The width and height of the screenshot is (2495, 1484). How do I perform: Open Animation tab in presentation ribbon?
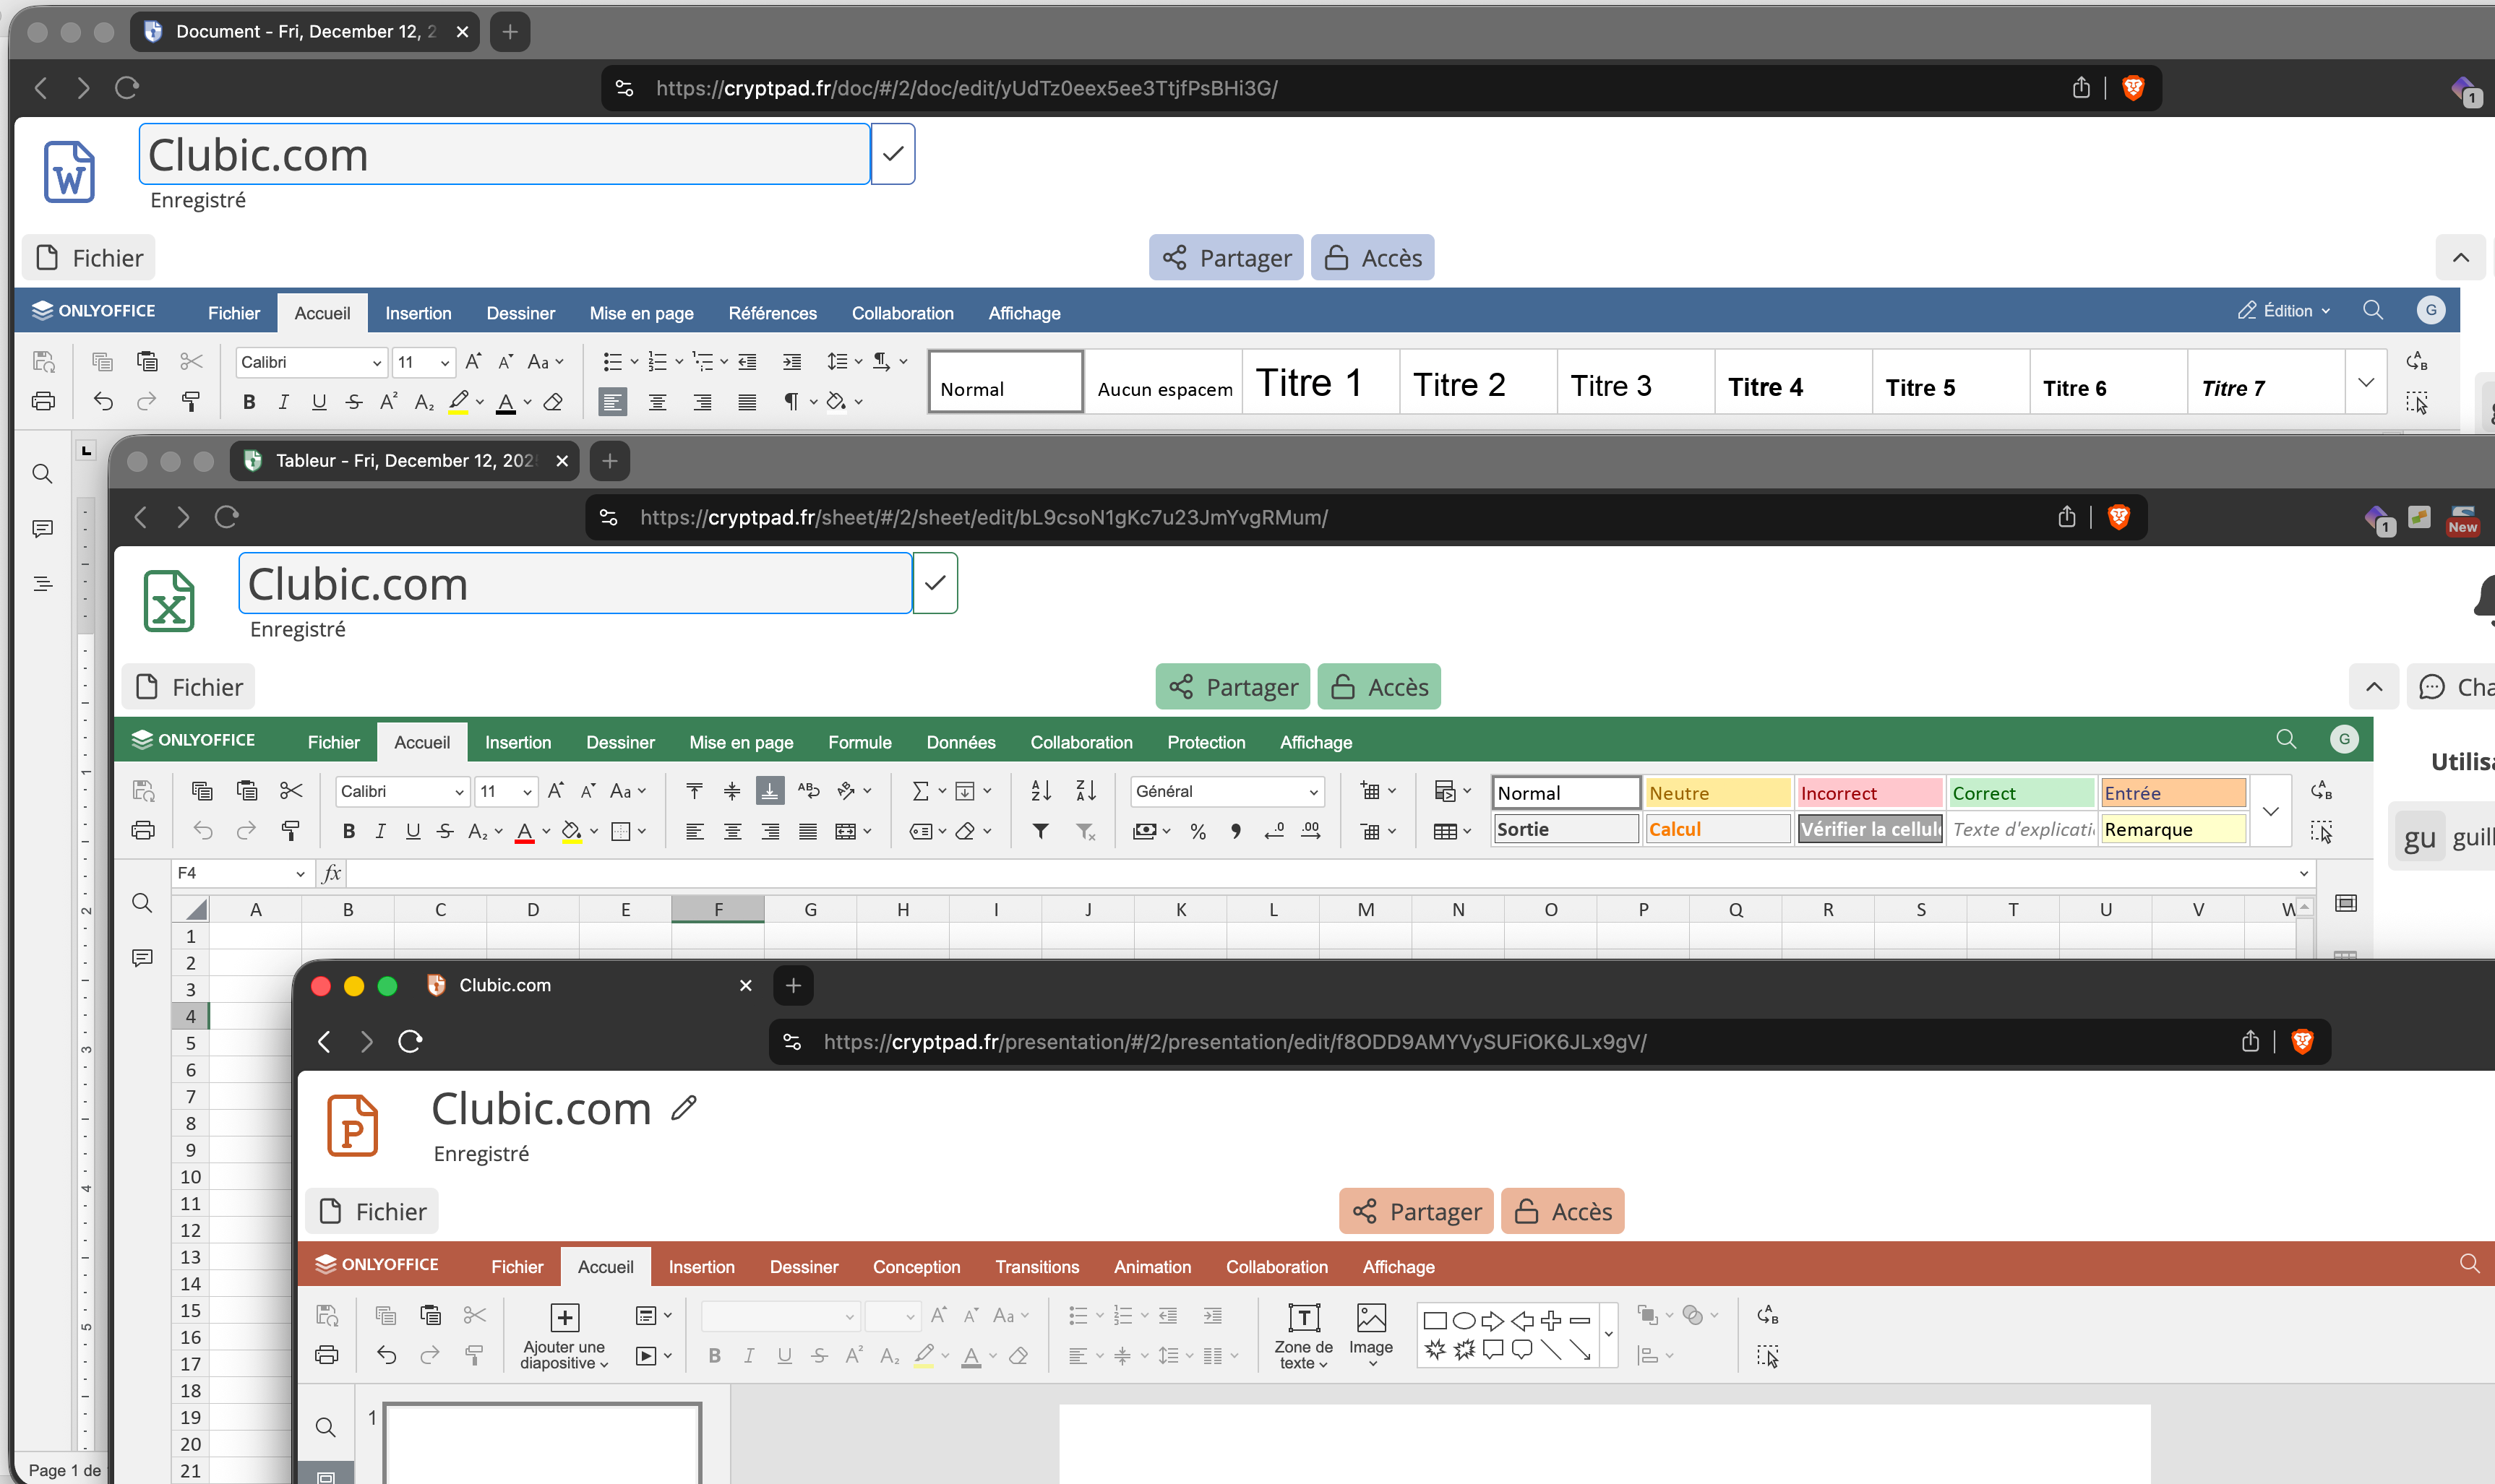(1153, 1267)
